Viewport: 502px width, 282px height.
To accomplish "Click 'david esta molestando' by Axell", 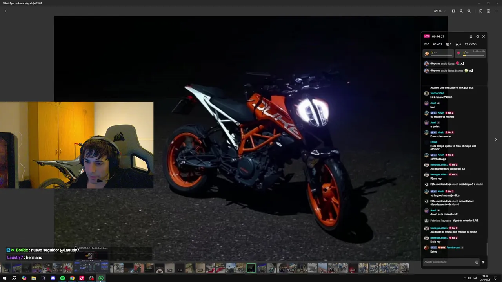I will pyautogui.click(x=444, y=214).
